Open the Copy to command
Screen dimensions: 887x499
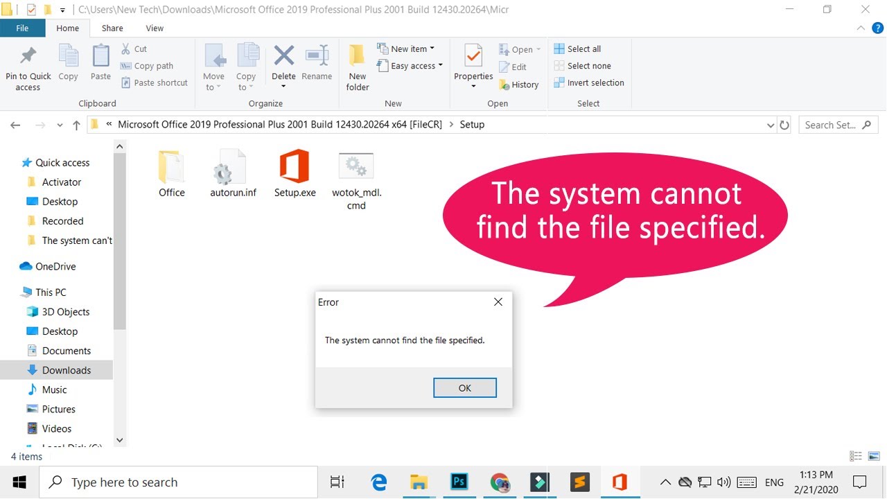(246, 67)
